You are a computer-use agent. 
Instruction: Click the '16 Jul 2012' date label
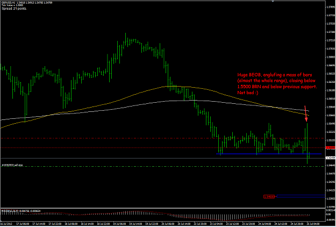click(6, 224)
